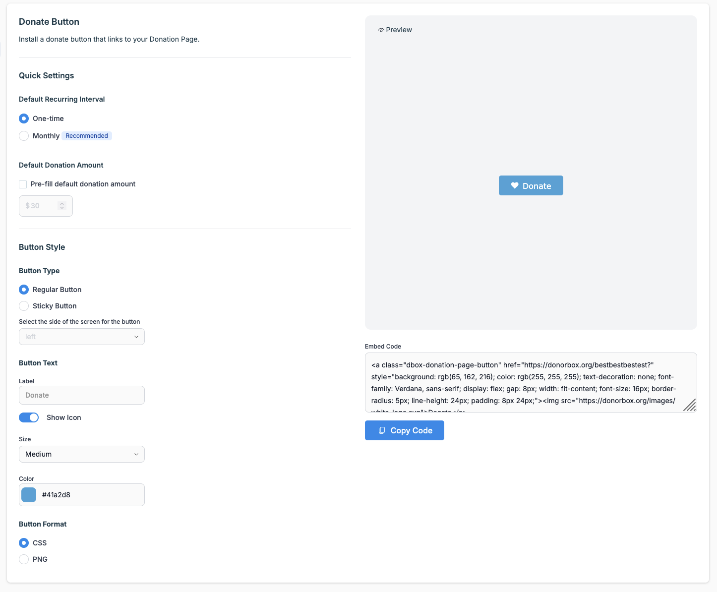This screenshot has height=592, width=717.
Task: Click the donation amount stepper arrows
Action: (x=62, y=206)
